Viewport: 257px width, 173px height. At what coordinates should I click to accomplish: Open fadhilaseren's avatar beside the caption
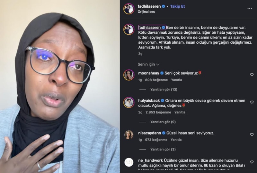(x=129, y=30)
